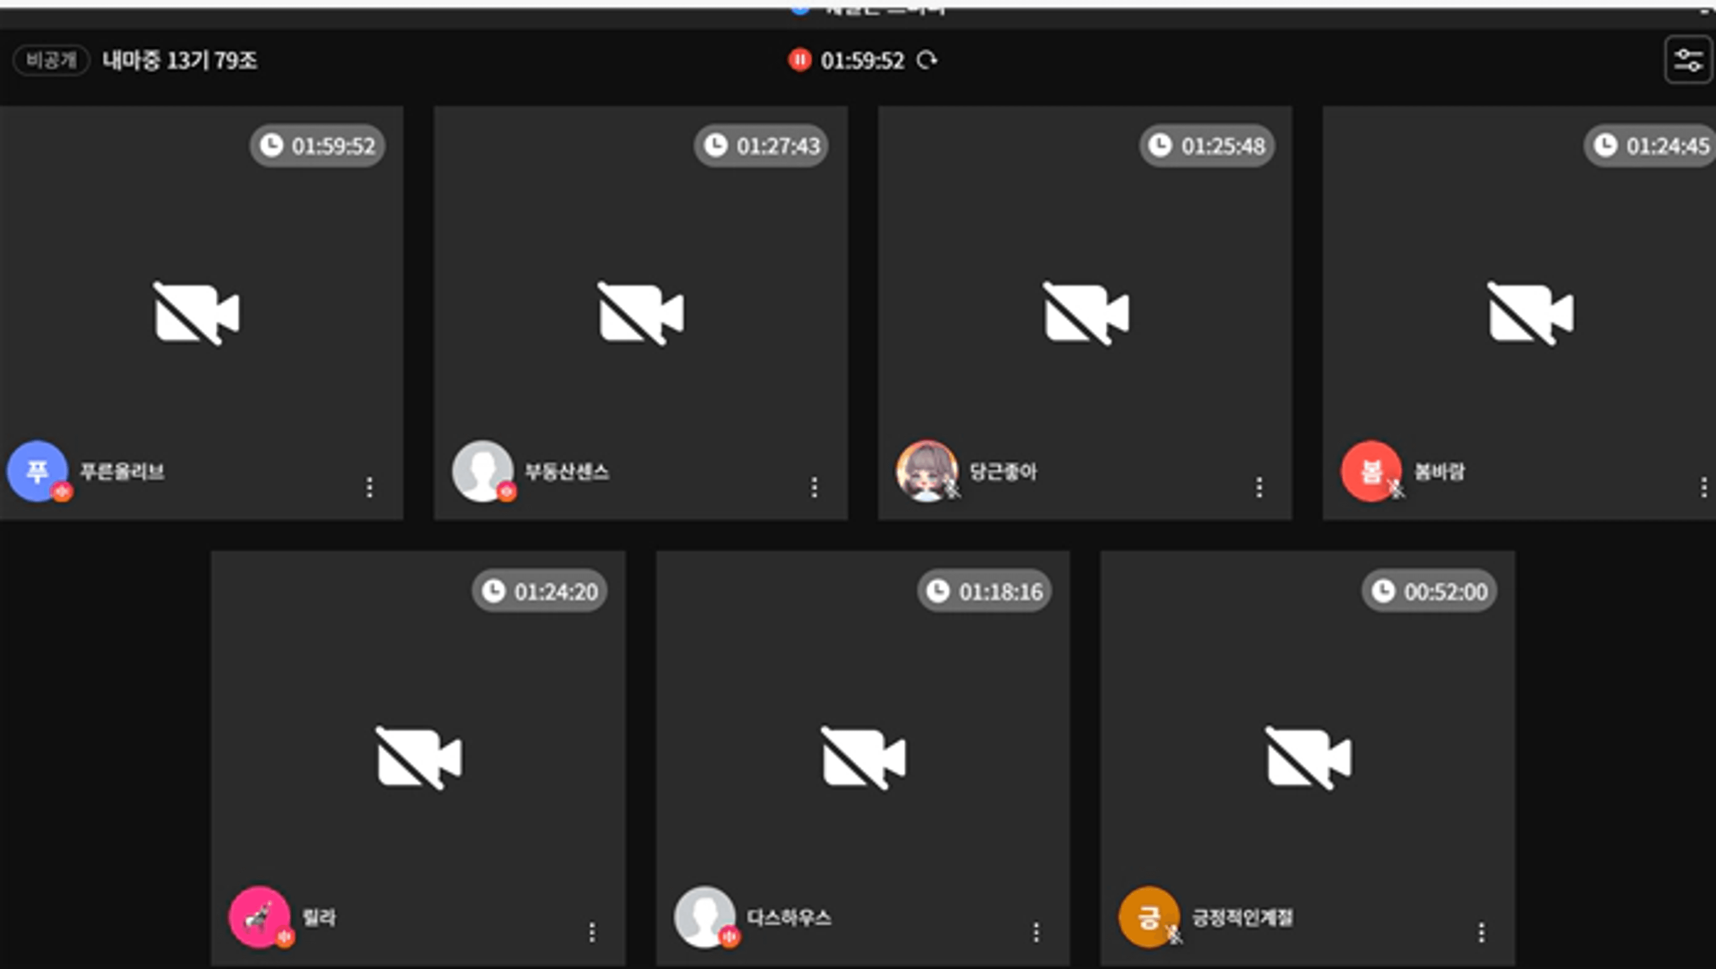The image size is (1716, 969).
Task: Click 봄바람's red profile avatar
Action: pos(1370,471)
